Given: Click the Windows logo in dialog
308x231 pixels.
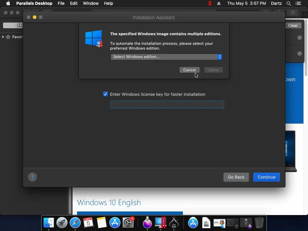Looking at the screenshot, I should click(94, 38).
